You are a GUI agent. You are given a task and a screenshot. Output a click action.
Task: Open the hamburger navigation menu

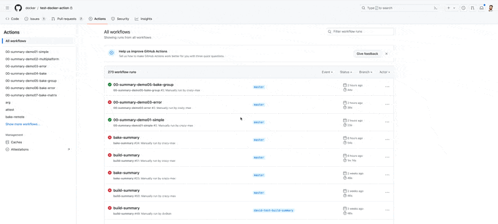(x=7, y=8)
